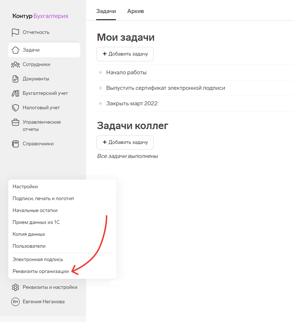Click the shield icon for Налоговый учет

15,108
